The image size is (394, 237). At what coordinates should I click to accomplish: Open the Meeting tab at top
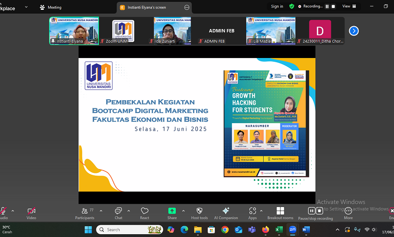(x=50, y=7)
